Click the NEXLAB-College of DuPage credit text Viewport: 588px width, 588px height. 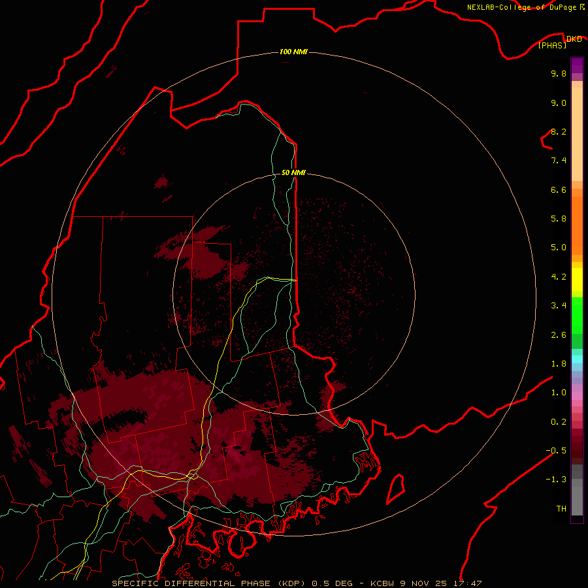[521, 7]
